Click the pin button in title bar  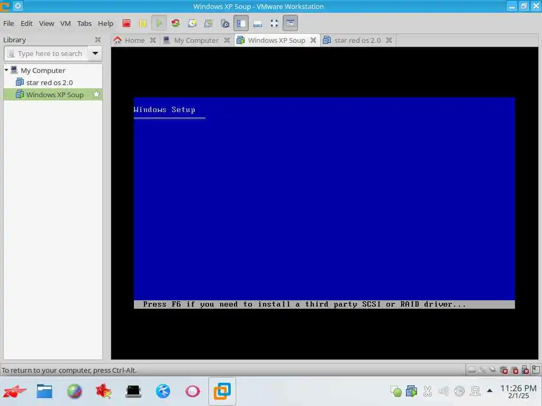[x=18, y=6]
